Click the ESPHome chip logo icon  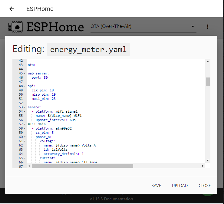pos(15,27)
